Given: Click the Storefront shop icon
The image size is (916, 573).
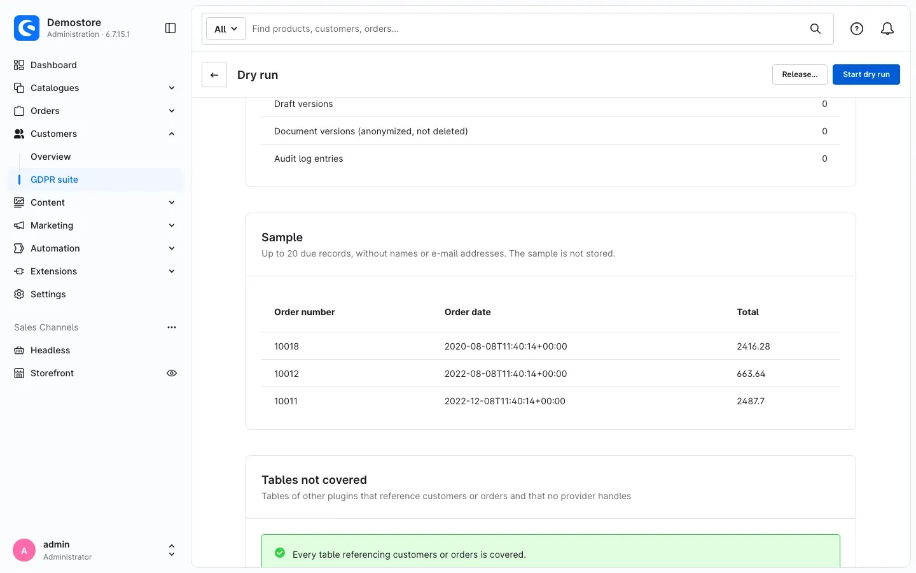Looking at the screenshot, I should point(19,373).
